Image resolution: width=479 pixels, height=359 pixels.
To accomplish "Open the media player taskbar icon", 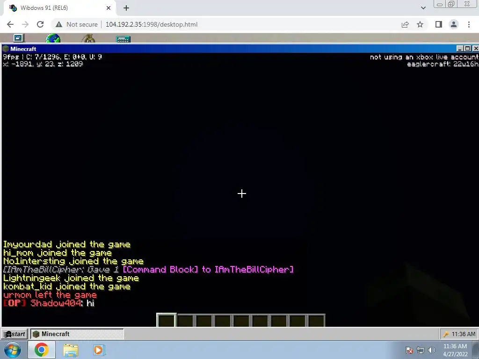I will pyautogui.click(x=98, y=350).
